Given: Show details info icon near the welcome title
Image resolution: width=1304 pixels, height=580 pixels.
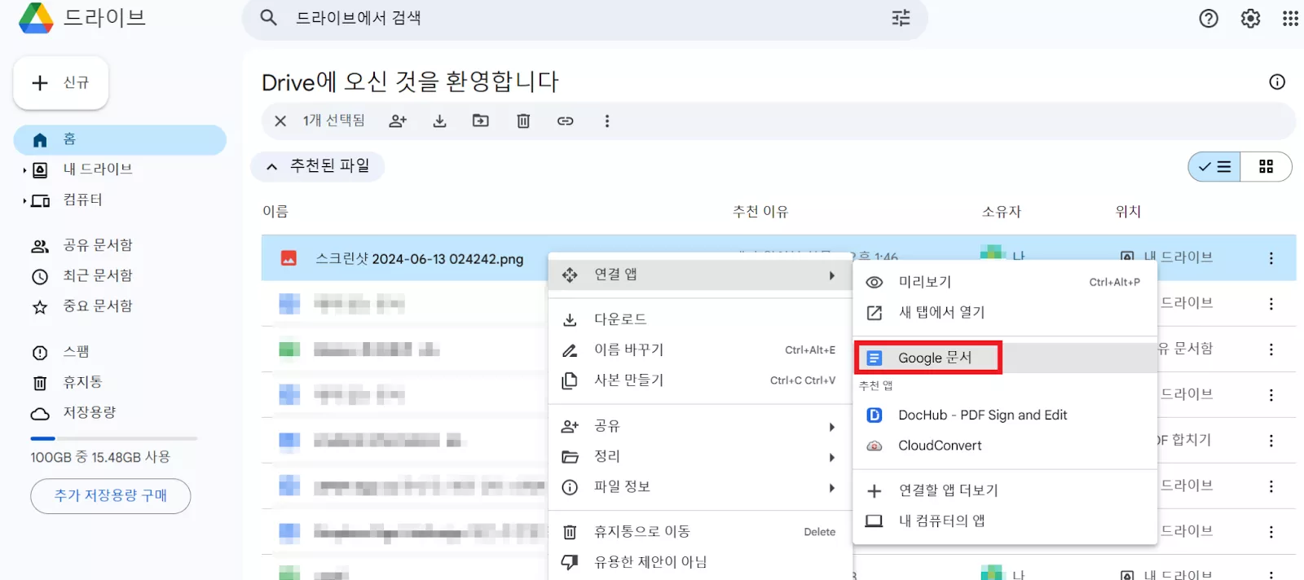Looking at the screenshot, I should [x=1277, y=81].
